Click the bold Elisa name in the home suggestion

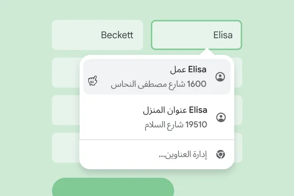click(197, 110)
